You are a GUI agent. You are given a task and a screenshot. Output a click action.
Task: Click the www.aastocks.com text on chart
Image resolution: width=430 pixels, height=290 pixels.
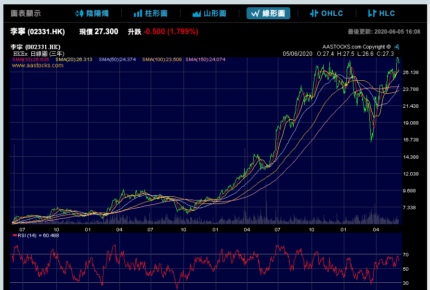38,65
